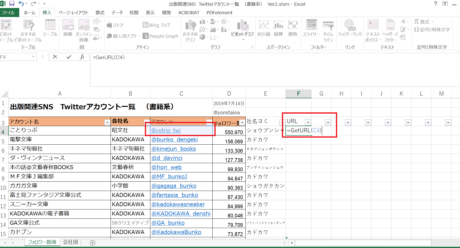The image size is (460, 248).
Task: Launch People Graph add-in
Action: click(x=160, y=36)
